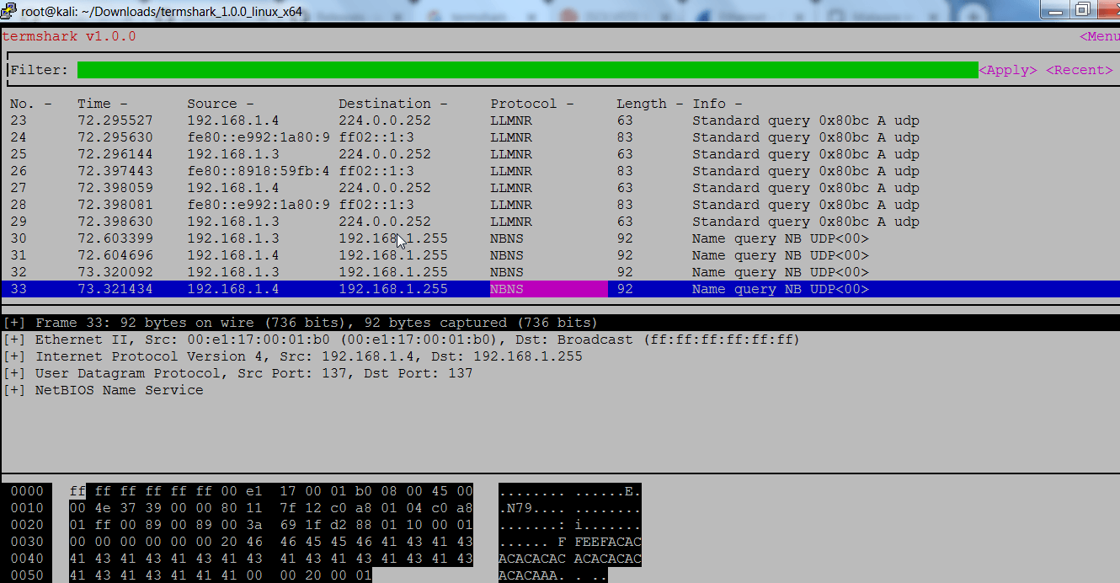Expand the Ethernet II section
Viewport: 1120px width, 583px height.
pyautogui.click(x=14, y=340)
